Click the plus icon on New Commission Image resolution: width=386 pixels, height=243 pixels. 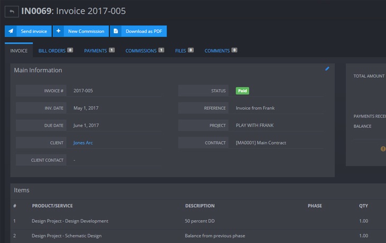58,31
